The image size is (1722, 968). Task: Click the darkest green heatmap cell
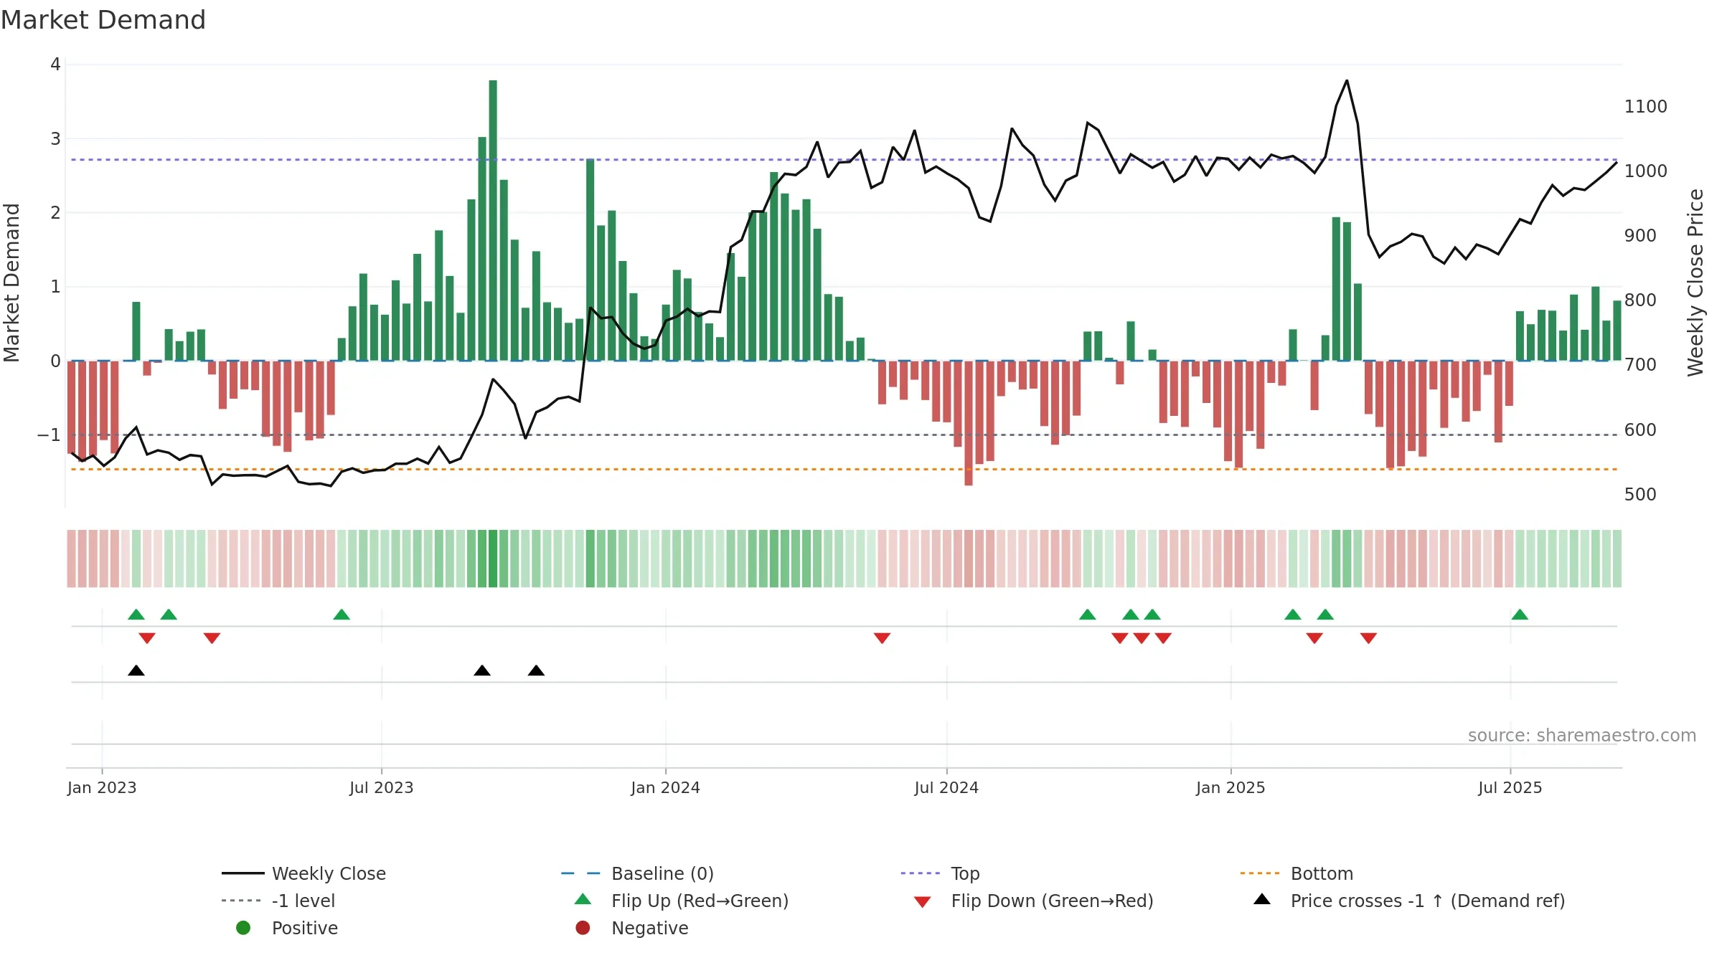(x=493, y=559)
